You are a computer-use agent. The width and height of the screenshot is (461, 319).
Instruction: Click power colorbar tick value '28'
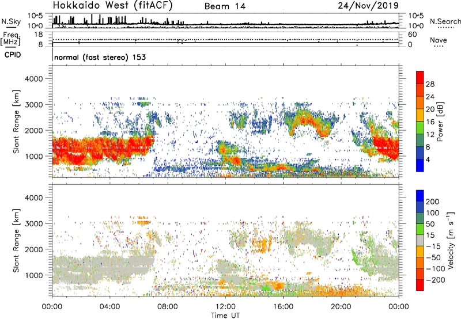(430, 84)
